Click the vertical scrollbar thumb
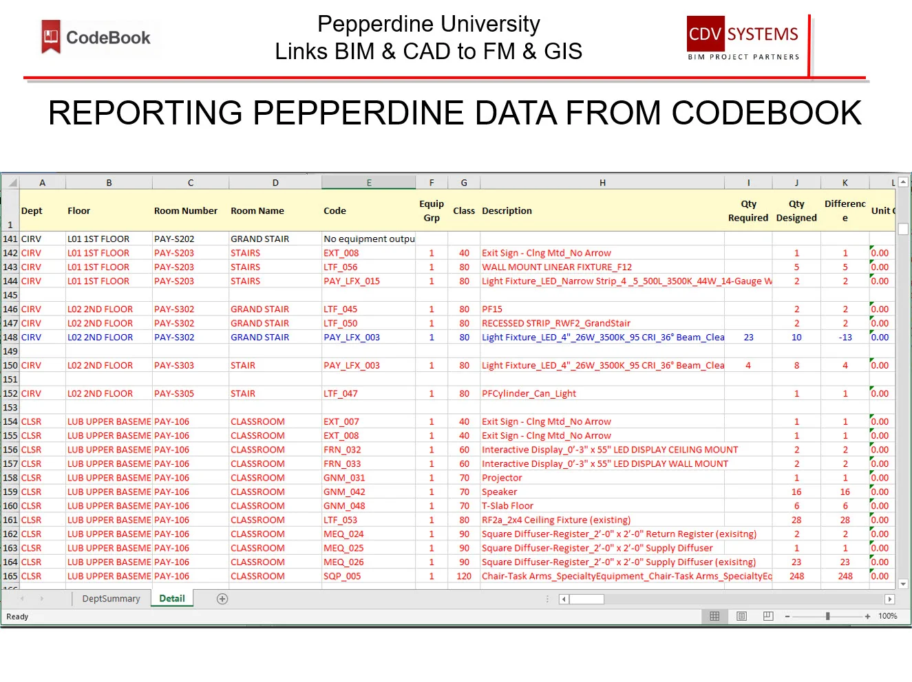 [903, 229]
